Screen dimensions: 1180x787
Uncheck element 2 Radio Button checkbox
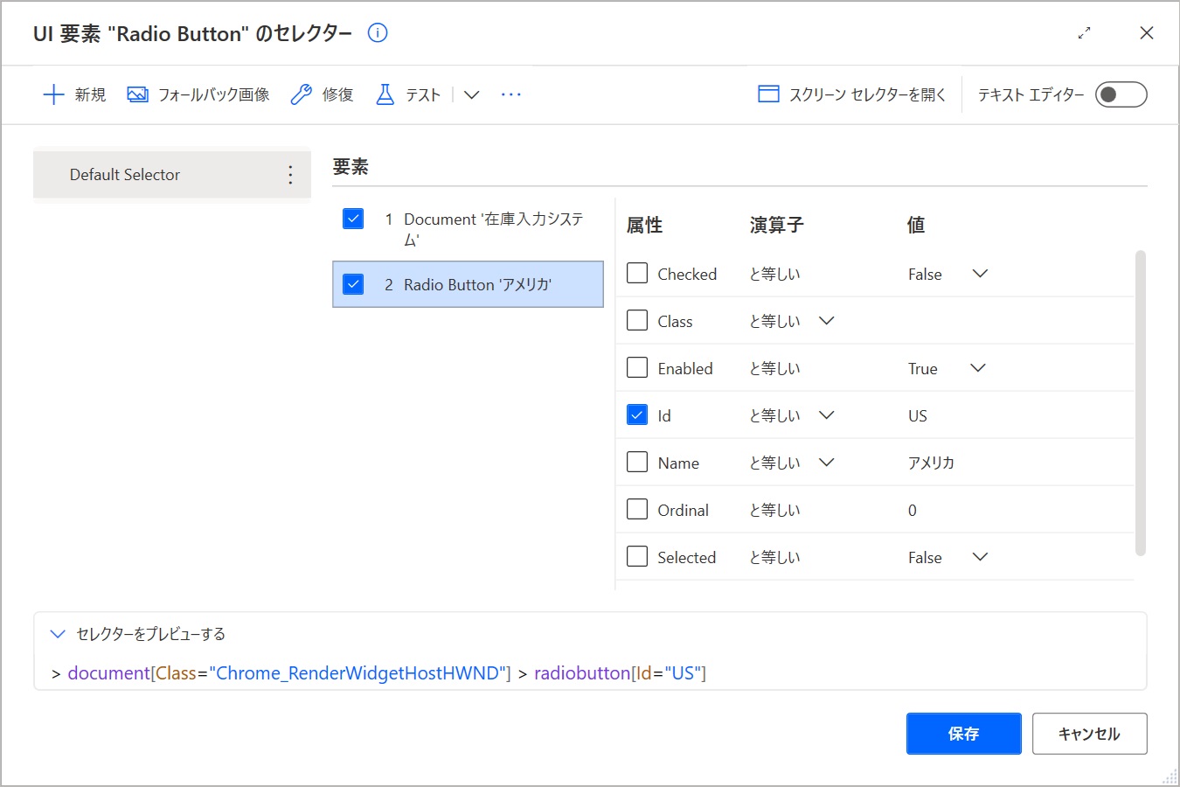click(x=353, y=284)
